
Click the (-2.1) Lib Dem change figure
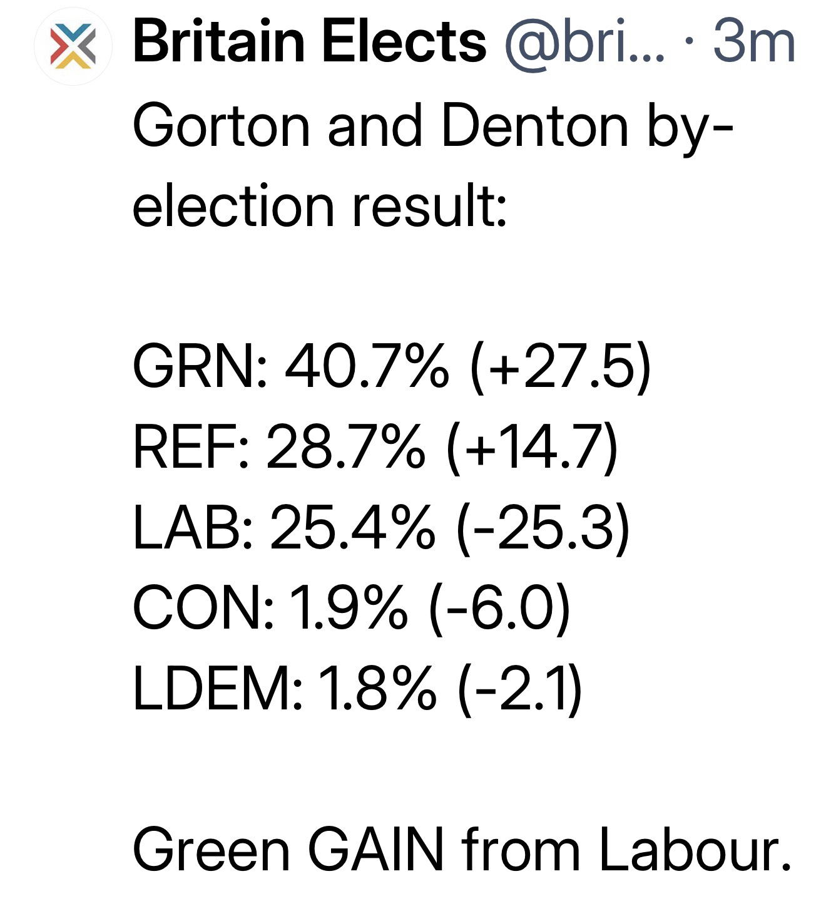click(520, 689)
